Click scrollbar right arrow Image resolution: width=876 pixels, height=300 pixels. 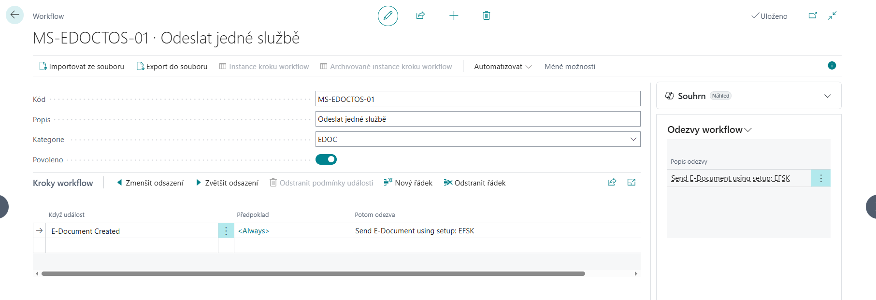pyautogui.click(x=636, y=273)
